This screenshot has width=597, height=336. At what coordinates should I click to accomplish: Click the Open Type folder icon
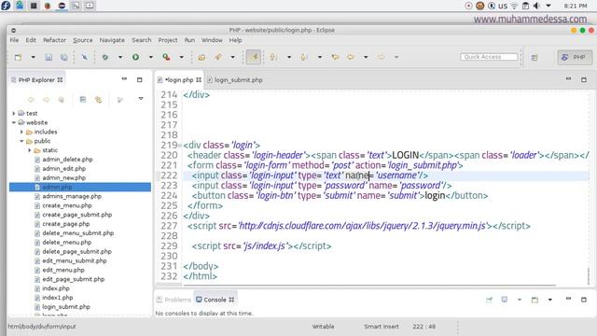click(x=201, y=57)
